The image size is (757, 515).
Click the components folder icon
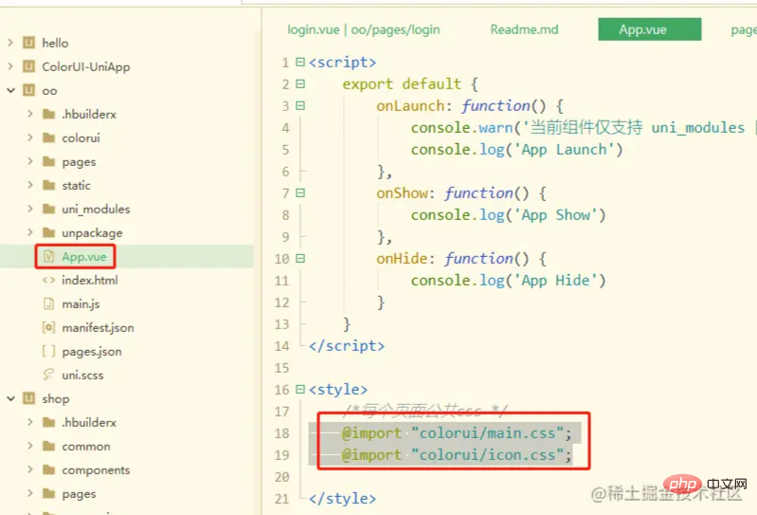[x=48, y=469]
